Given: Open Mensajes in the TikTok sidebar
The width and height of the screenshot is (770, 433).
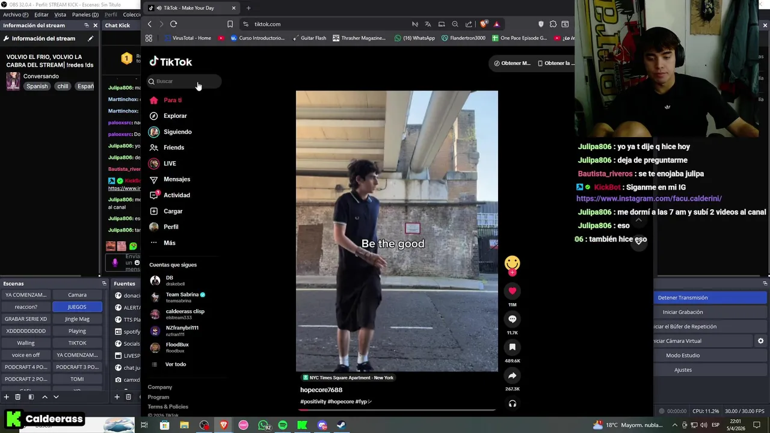Looking at the screenshot, I should click(x=177, y=179).
